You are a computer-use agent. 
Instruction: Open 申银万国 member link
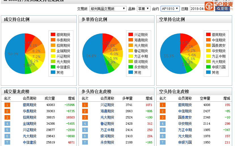click(x=185, y=142)
